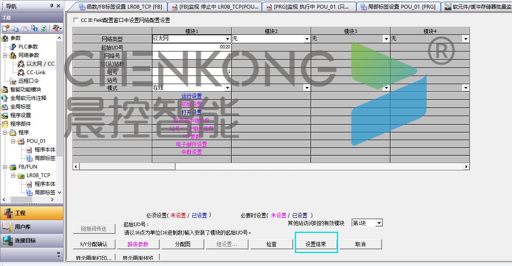
Task: Open 以太网 / CC network entry in tree
Action: 40,63
